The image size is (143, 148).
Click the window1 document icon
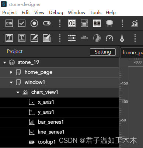pos(18,82)
